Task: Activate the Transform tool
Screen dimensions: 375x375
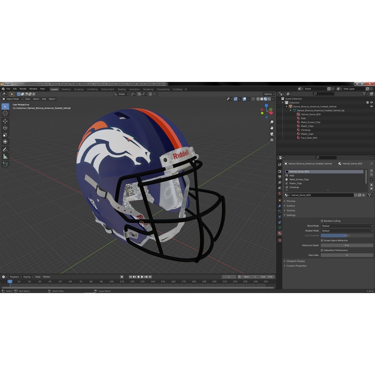Action: click(x=5, y=142)
